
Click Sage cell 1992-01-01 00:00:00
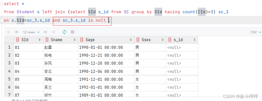(106, 87)
